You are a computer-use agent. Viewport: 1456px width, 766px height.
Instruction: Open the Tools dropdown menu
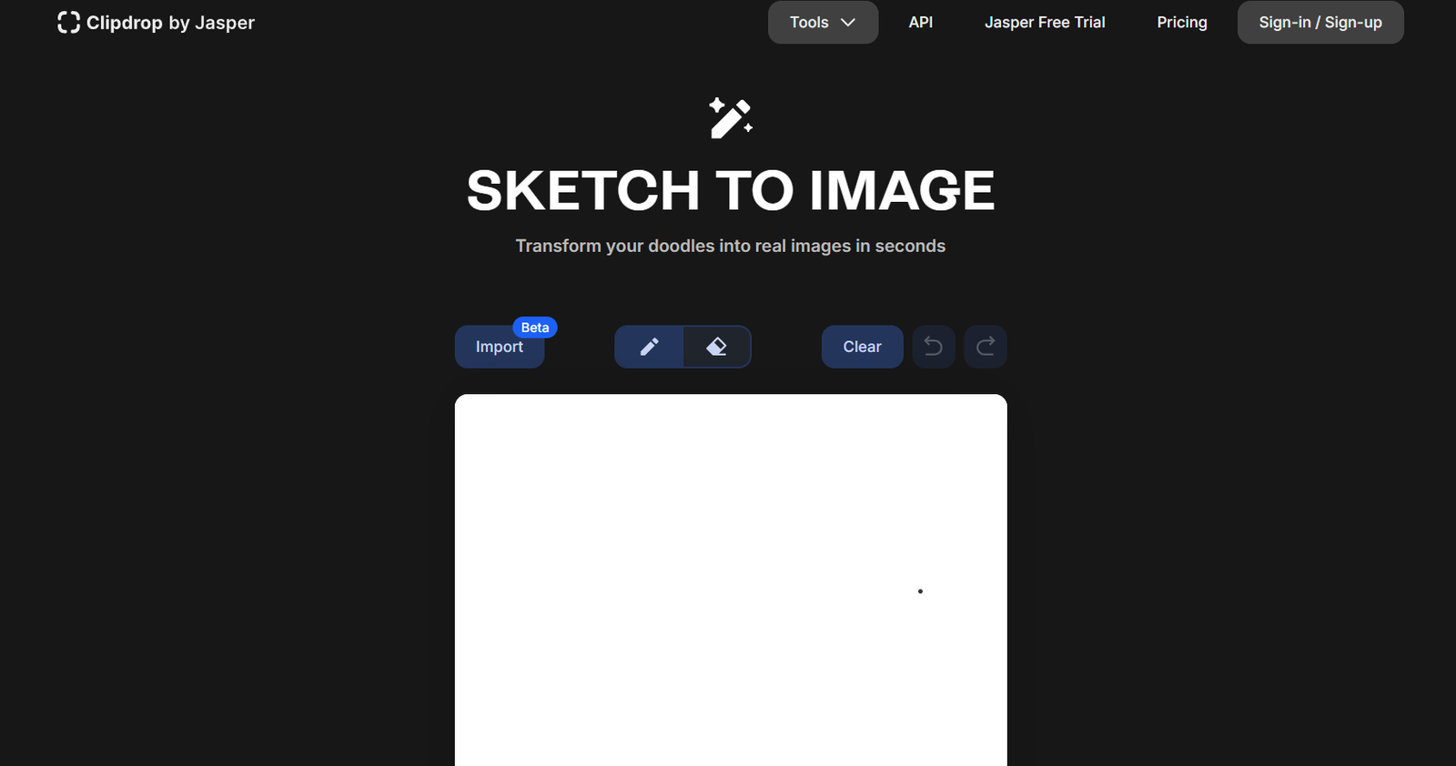pos(809,23)
